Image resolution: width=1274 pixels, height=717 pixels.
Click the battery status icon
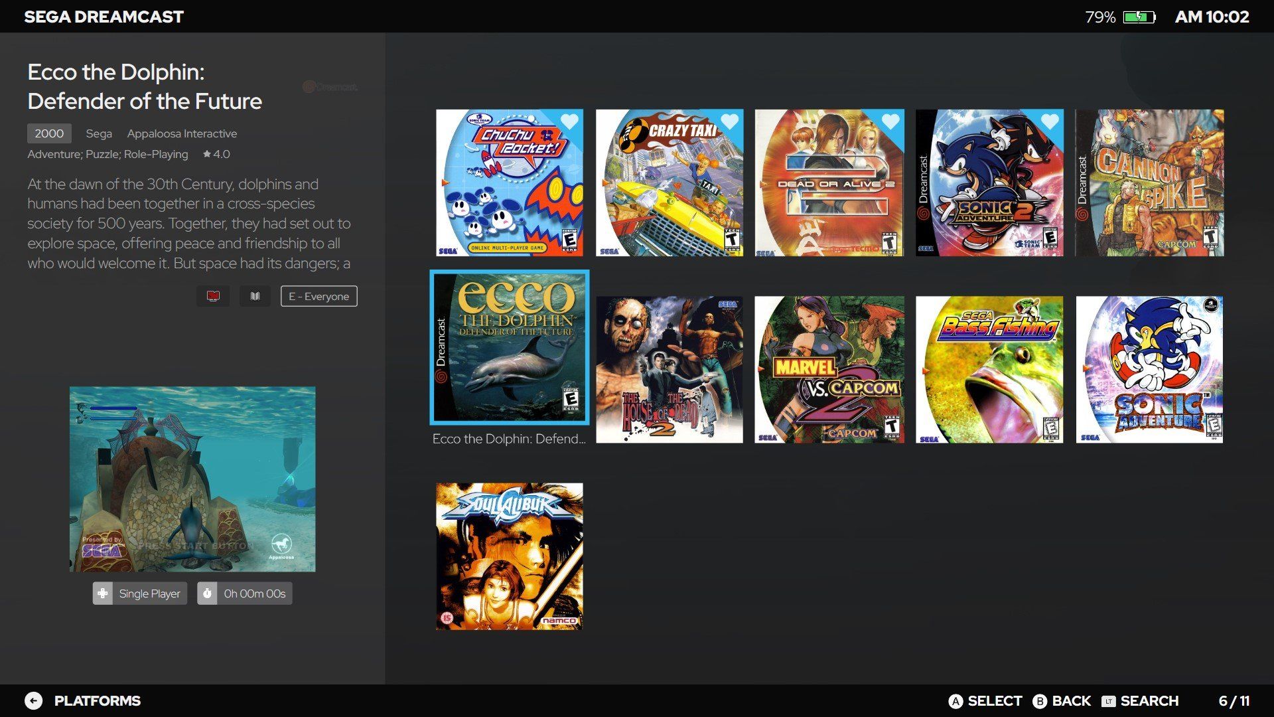1139,17
